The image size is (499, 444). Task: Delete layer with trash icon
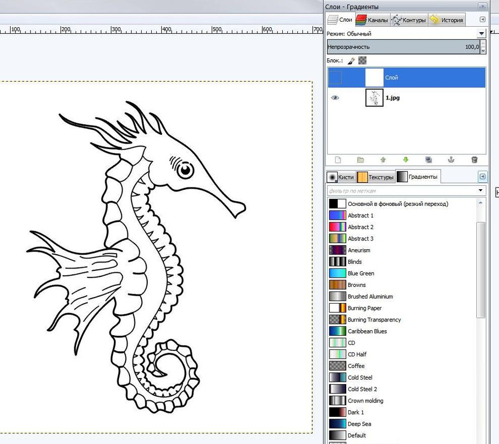click(x=474, y=159)
